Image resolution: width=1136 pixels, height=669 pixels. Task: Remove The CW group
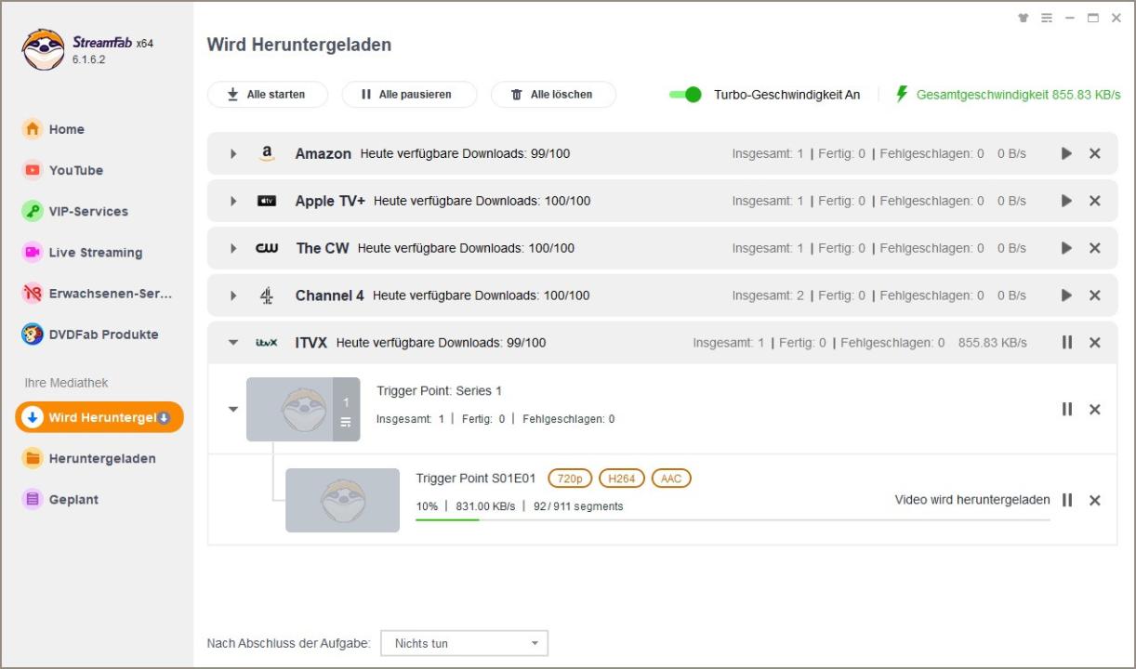click(x=1095, y=248)
